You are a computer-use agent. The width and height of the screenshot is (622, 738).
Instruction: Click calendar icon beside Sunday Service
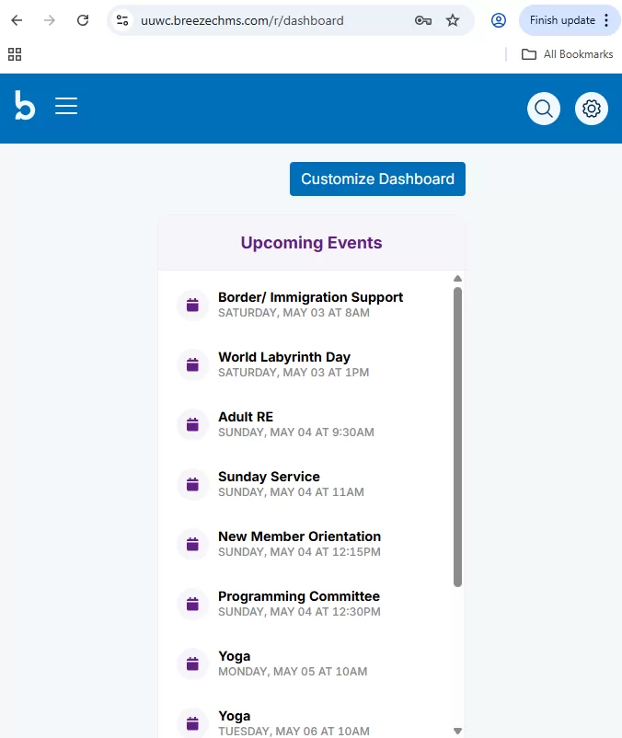pyautogui.click(x=192, y=485)
